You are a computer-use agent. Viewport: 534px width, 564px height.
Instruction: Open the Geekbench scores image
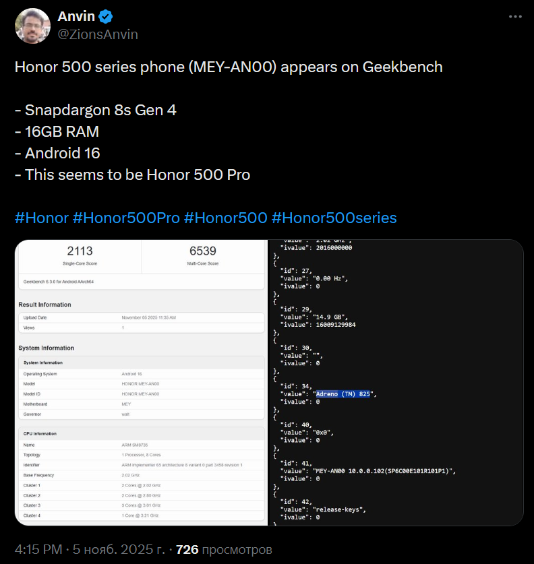click(141, 382)
